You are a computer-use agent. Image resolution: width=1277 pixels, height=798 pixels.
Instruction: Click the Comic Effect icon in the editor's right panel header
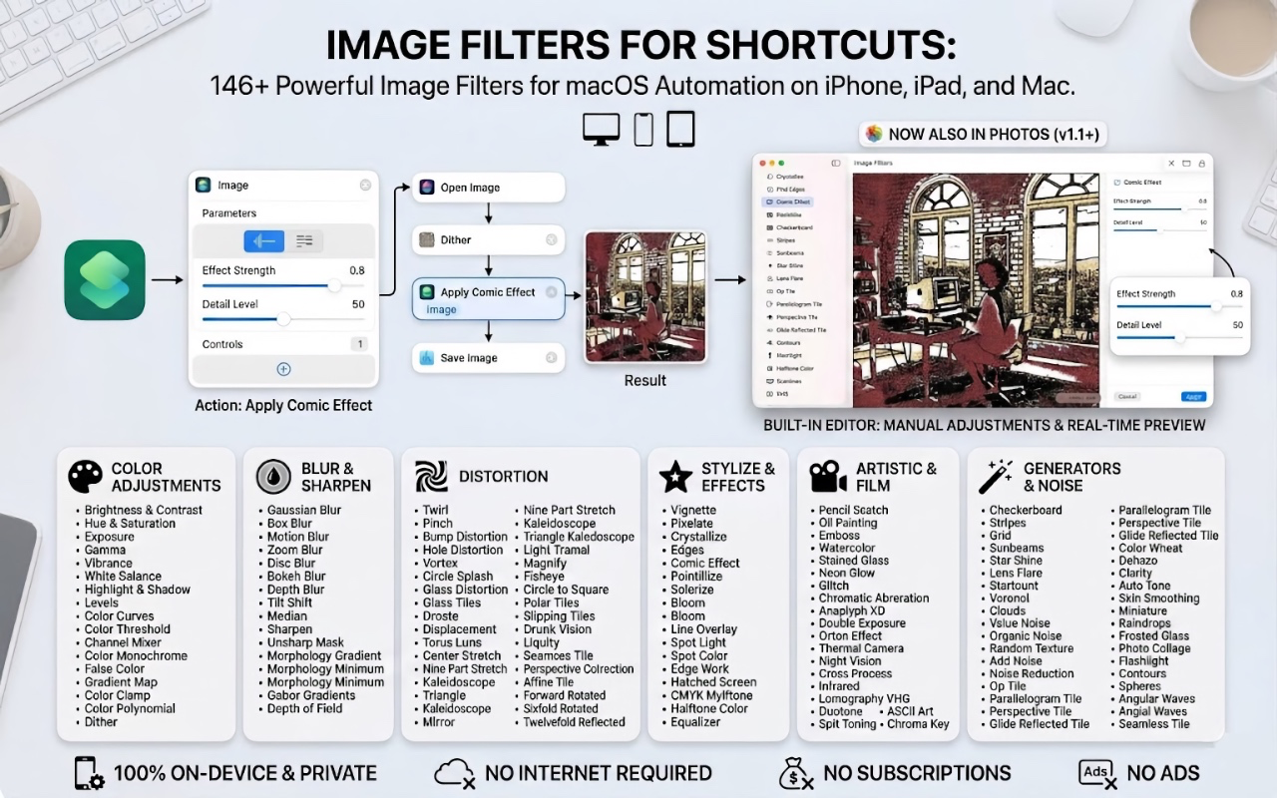[1116, 183]
